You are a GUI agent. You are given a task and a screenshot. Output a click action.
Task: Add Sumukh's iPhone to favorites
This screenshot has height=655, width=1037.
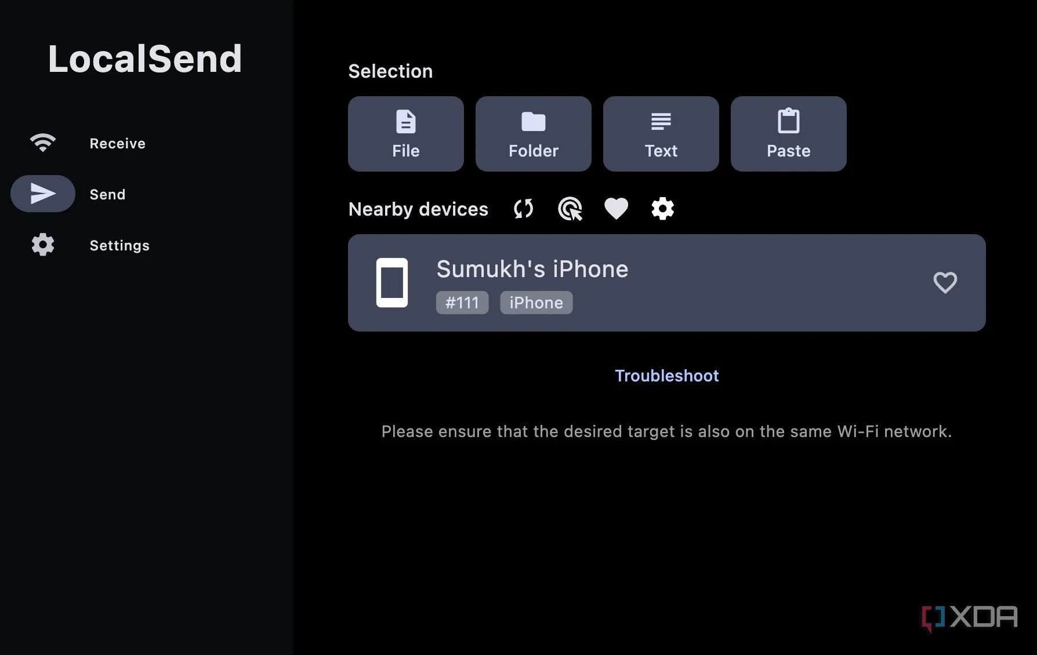945,283
